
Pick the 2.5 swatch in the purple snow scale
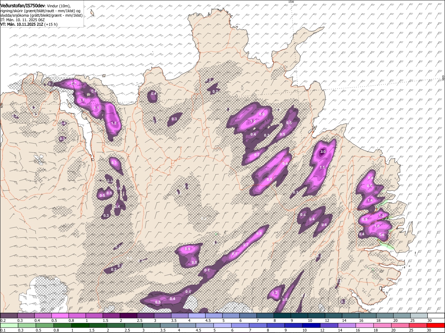pos(145,316)
